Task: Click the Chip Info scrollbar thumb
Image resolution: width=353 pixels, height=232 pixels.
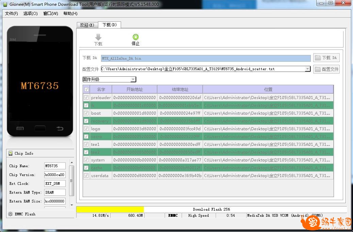Action: click(x=72, y=181)
